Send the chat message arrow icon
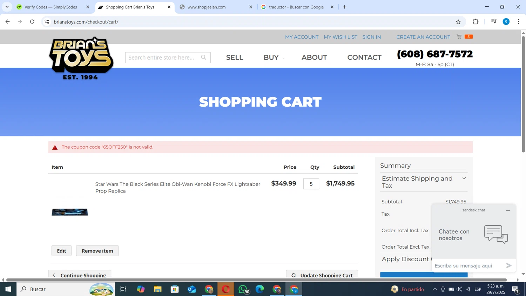 coord(509,266)
